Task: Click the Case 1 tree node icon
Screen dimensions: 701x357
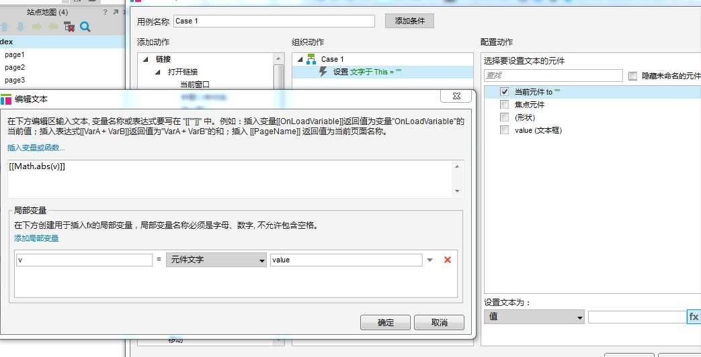Action: [311, 59]
